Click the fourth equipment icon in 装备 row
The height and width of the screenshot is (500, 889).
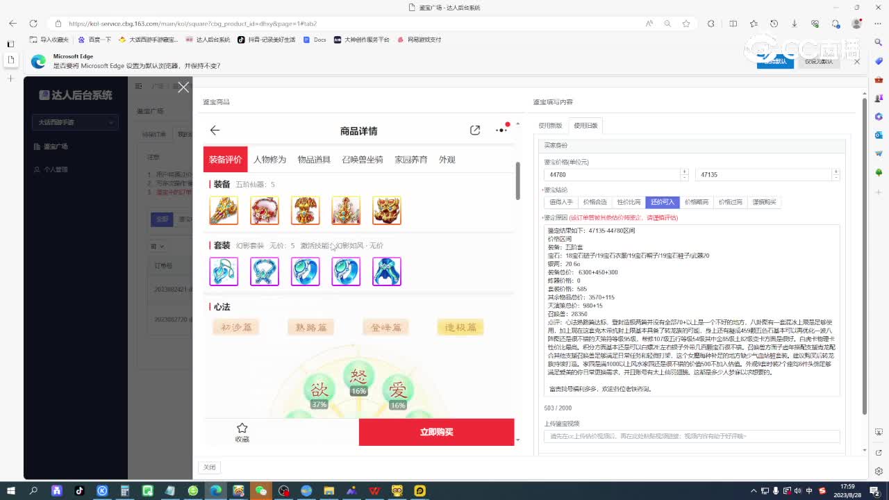point(346,210)
